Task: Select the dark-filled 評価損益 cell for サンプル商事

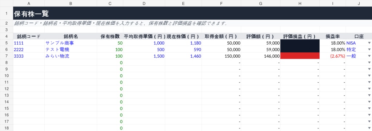Action: (x=300, y=43)
